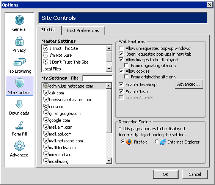
Task: Open JavaScript Advanced... button
Action: click(x=189, y=84)
